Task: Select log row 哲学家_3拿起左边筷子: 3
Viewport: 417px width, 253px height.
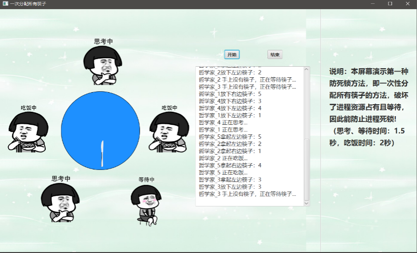Action: click(230, 180)
